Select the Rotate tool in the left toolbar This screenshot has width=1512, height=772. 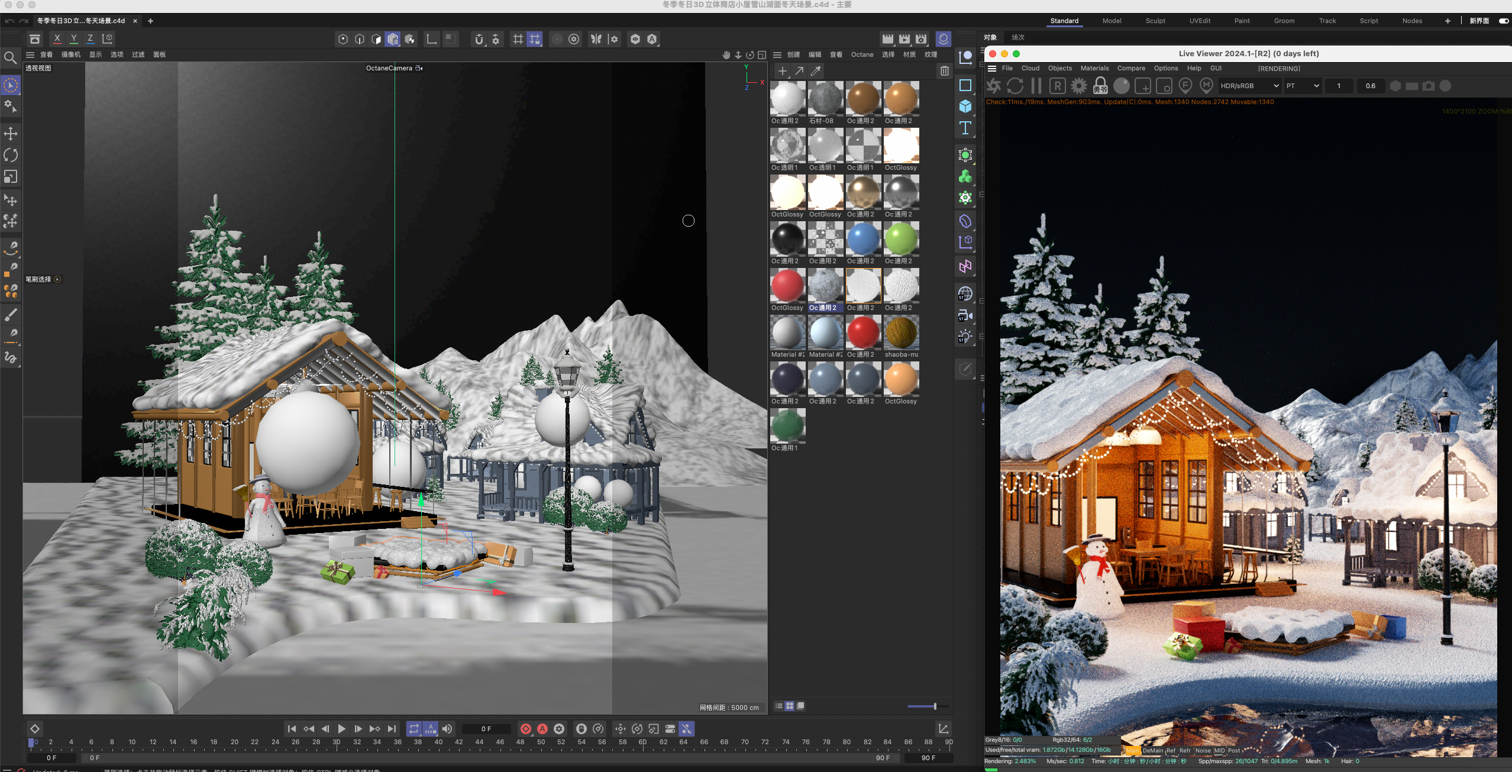[11, 154]
